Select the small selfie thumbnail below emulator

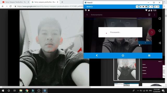click(126, 69)
